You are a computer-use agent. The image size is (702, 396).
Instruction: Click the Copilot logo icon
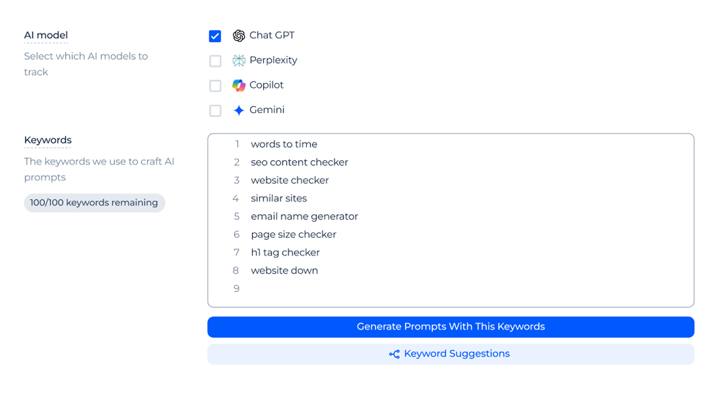(x=239, y=85)
